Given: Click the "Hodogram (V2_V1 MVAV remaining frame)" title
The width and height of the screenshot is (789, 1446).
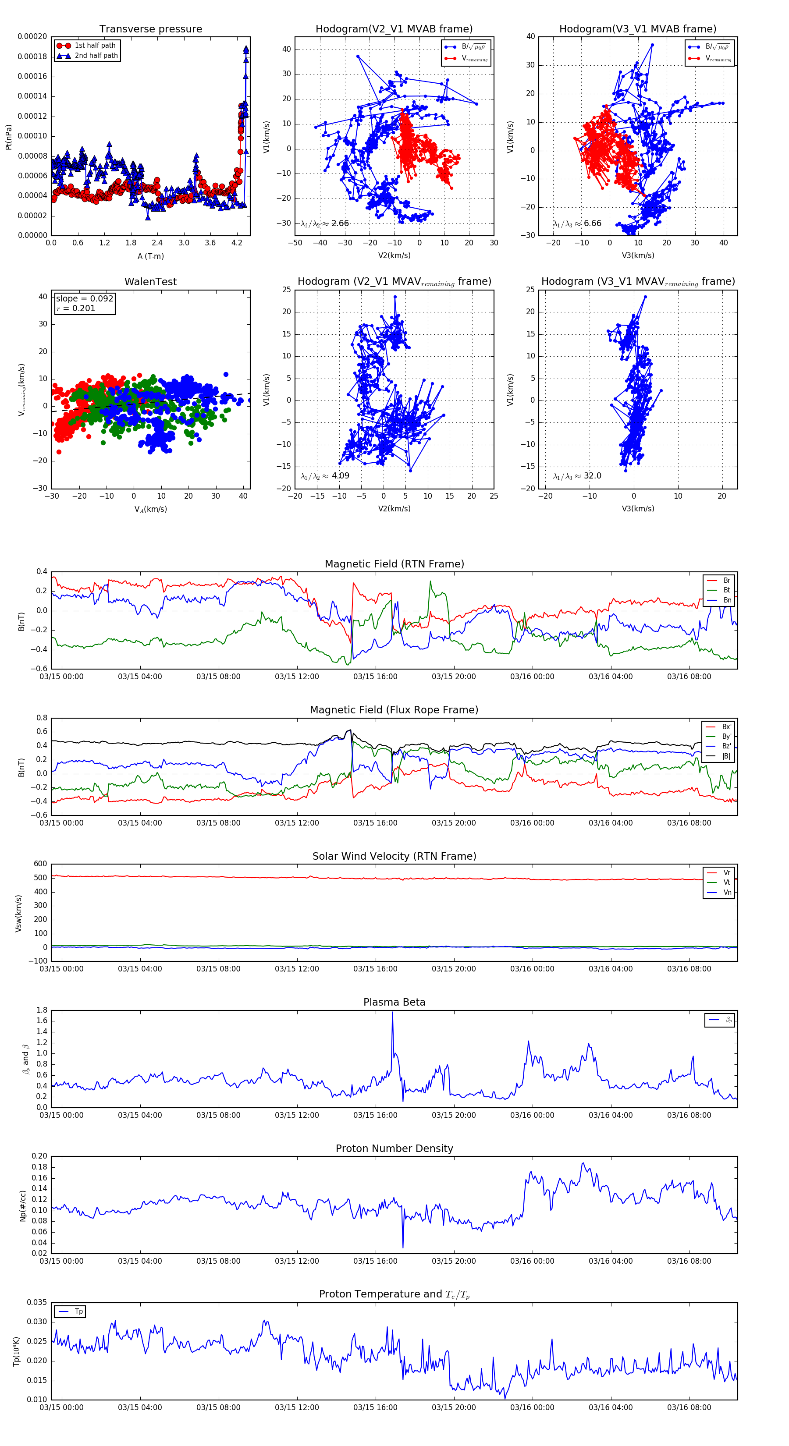Looking at the screenshot, I should pyautogui.click(x=394, y=282).
